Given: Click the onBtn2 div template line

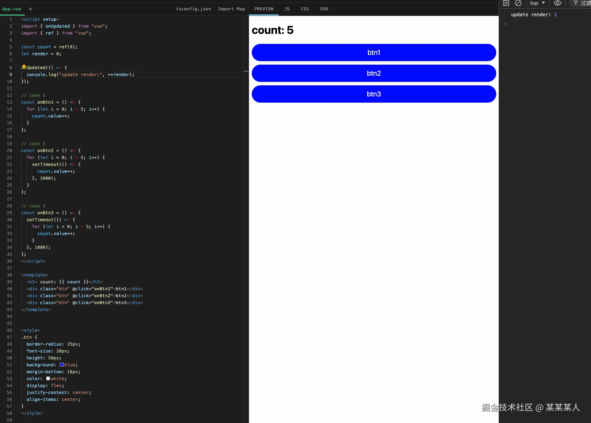Looking at the screenshot, I should pos(85,296).
